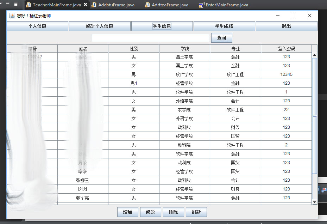Select the 学生信息 button

pyautogui.click(x=162, y=26)
